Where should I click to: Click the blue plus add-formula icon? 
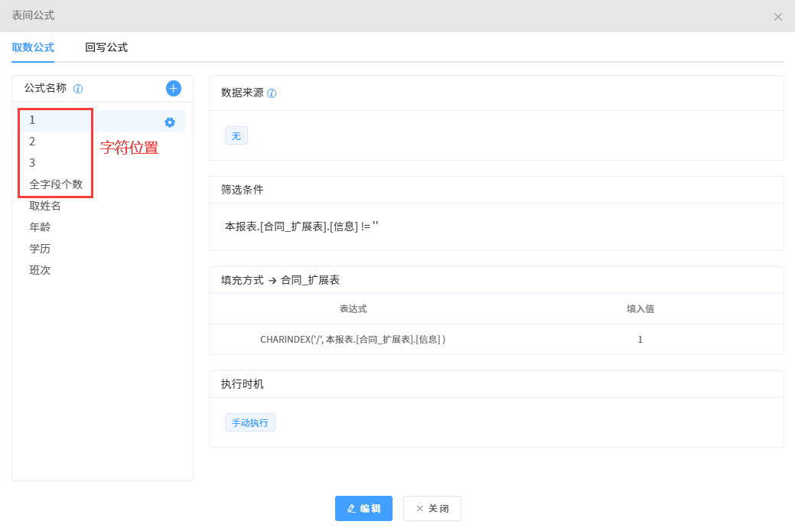[x=174, y=88]
